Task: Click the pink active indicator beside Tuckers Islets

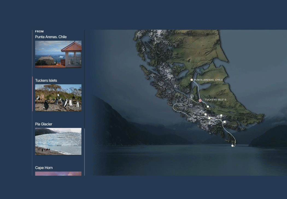Action: (33, 94)
